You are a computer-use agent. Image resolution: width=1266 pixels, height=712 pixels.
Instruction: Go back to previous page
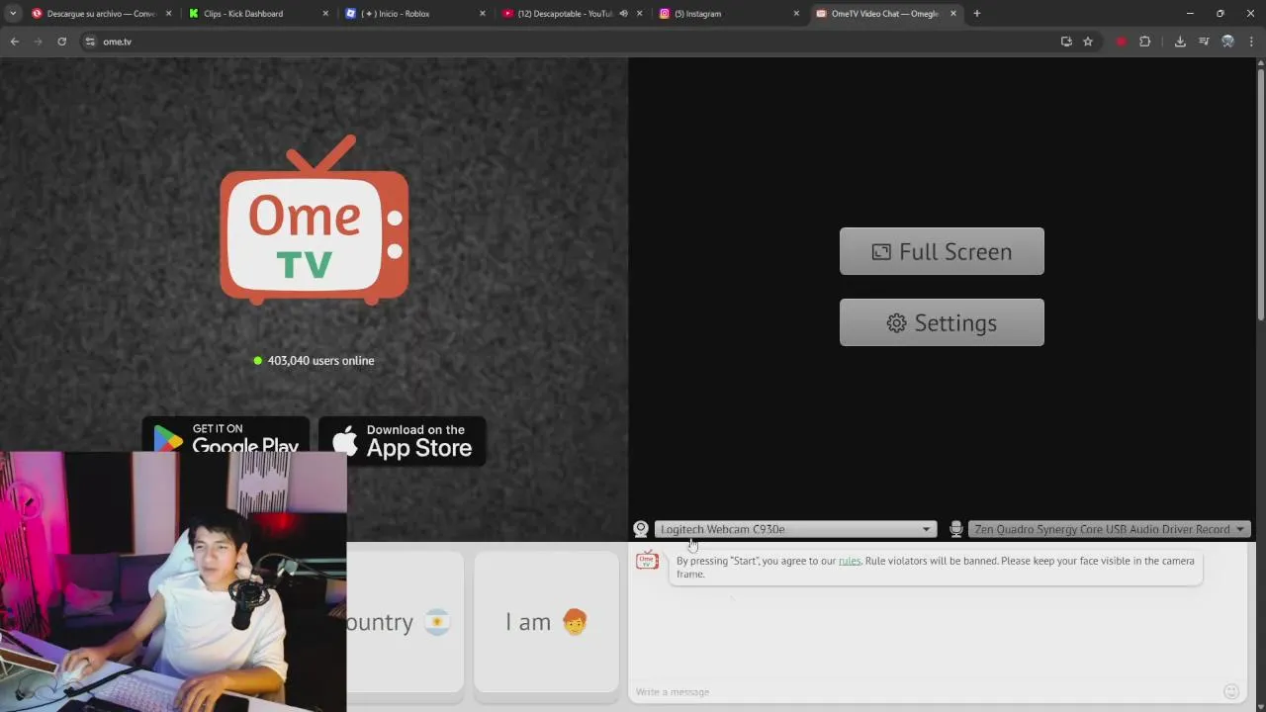point(15,42)
